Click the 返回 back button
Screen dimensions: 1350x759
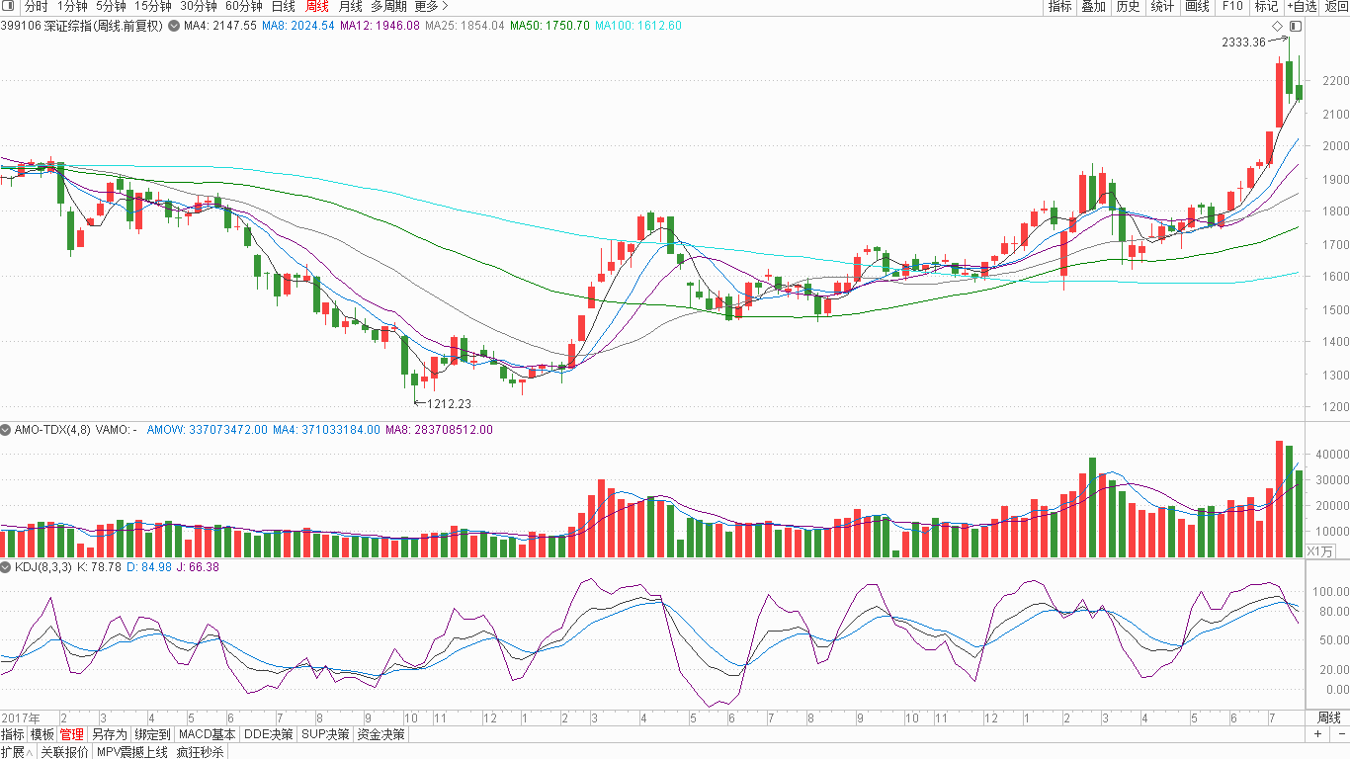click(1335, 6)
